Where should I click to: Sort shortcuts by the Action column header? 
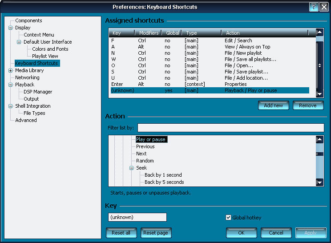[265, 32]
